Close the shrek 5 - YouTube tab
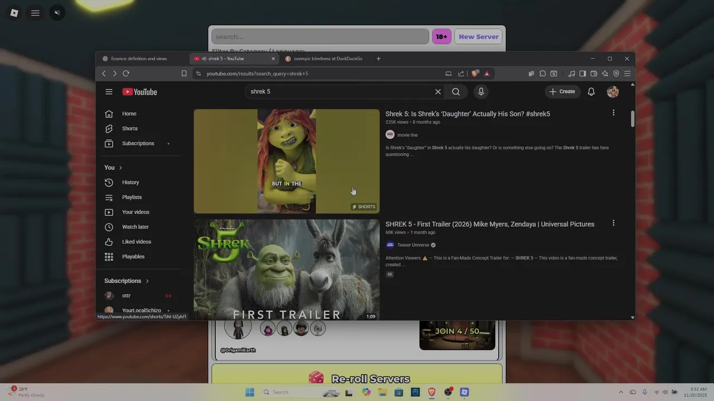Viewport: 714px width, 401px height. (x=273, y=58)
